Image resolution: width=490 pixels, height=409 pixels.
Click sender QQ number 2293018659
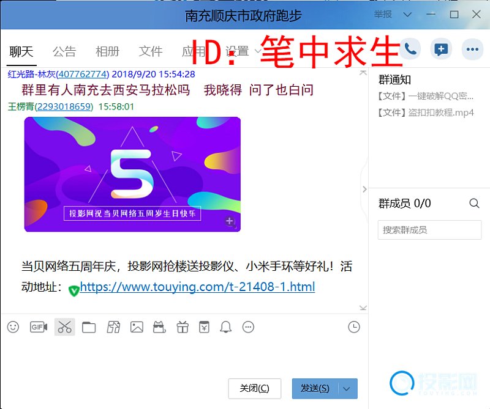64,107
